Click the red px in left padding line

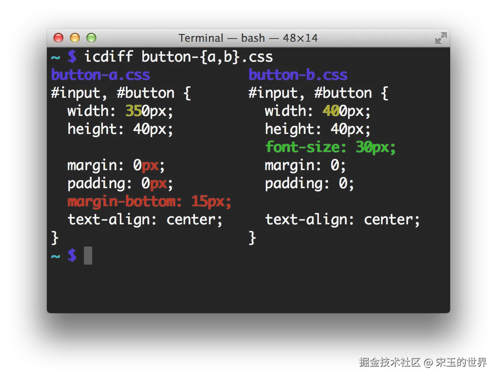click(x=158, y=184)
